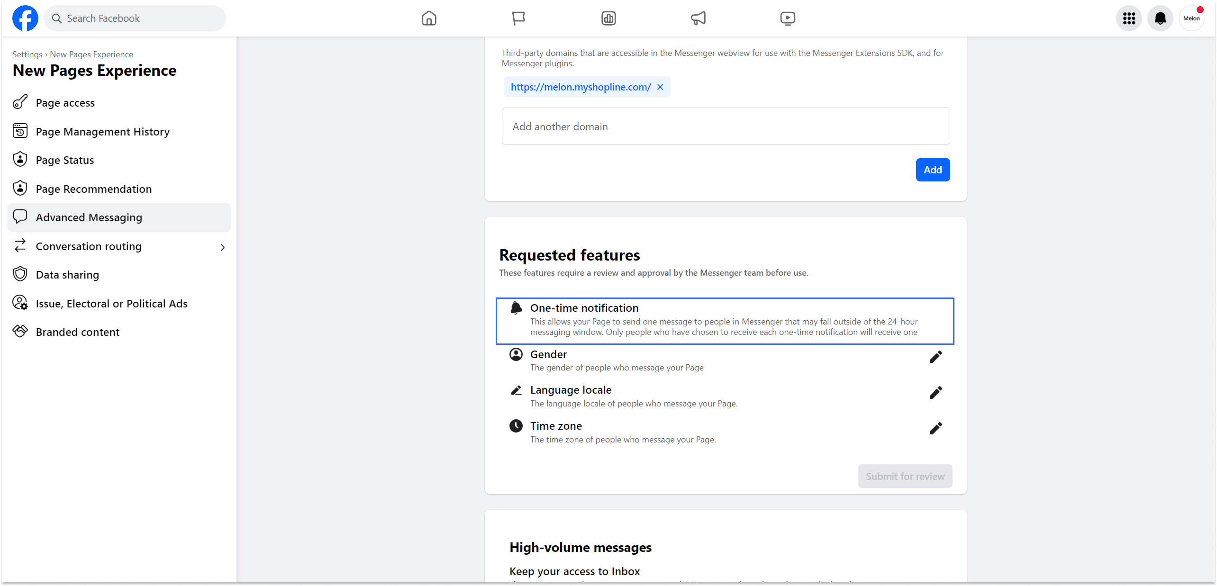Open the Pages flag icon
This screenshot has width=1217, height=586.
coord(518,18)
